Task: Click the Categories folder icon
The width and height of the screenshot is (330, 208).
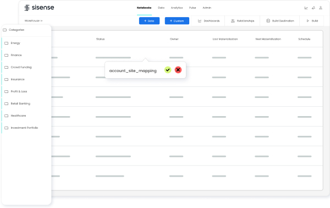Action: [4, 30]
